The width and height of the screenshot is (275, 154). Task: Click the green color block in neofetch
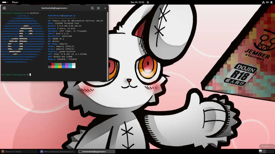pyautogui.click(x=57, y=65)
